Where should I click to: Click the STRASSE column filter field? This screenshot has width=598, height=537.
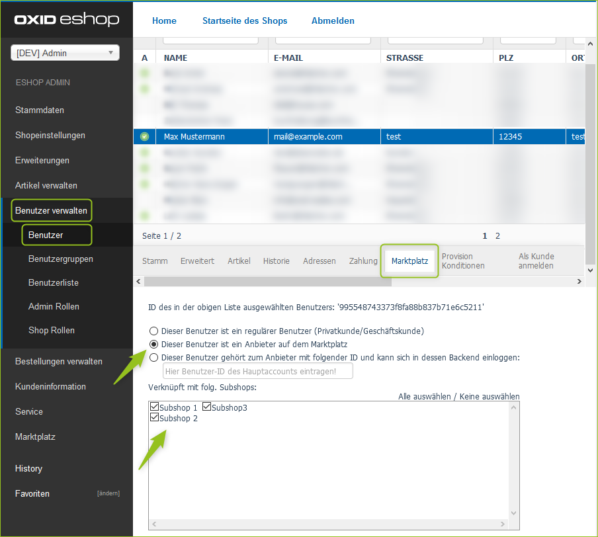[435, 40]
